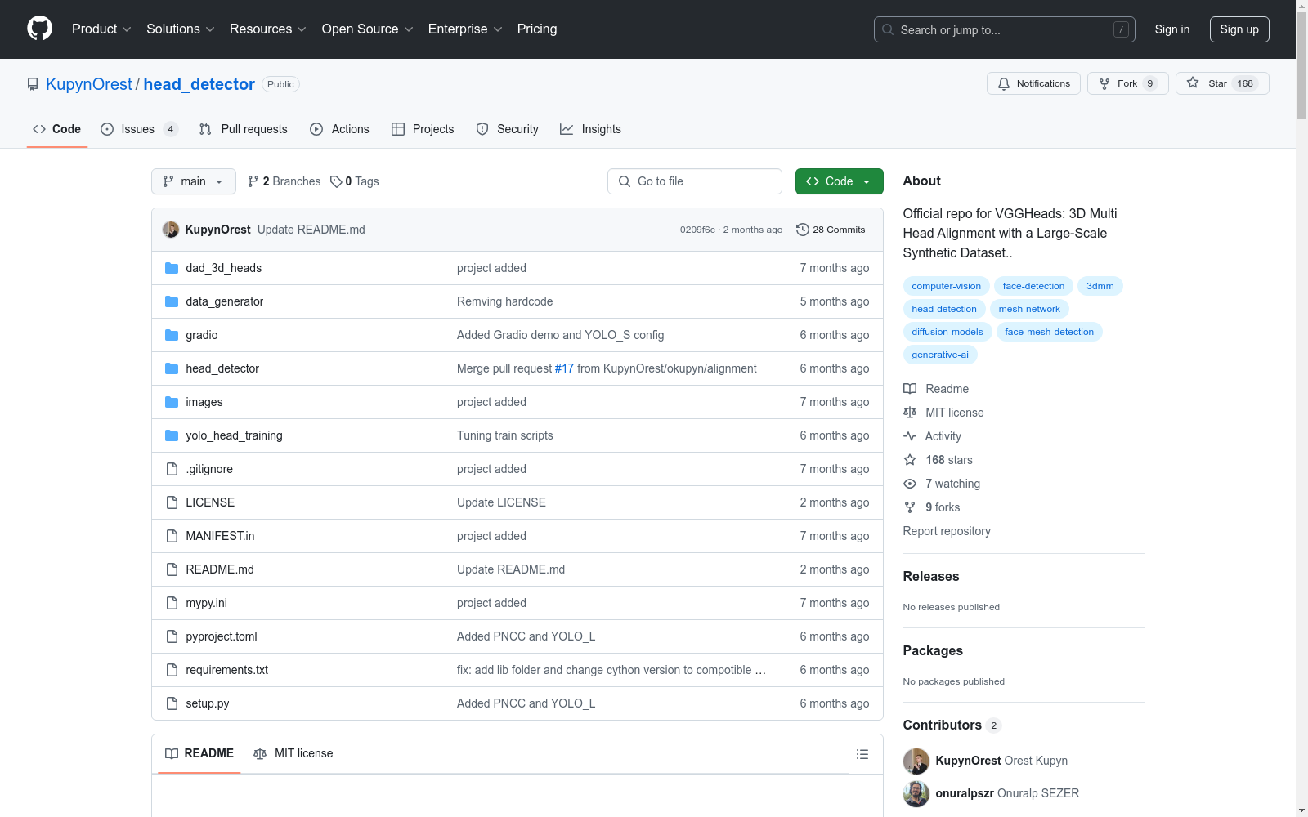Viewport: 1308px width, 817px height.
Task: Click the KupynOrest owner link in the title
Action: (x=89, y=84)
